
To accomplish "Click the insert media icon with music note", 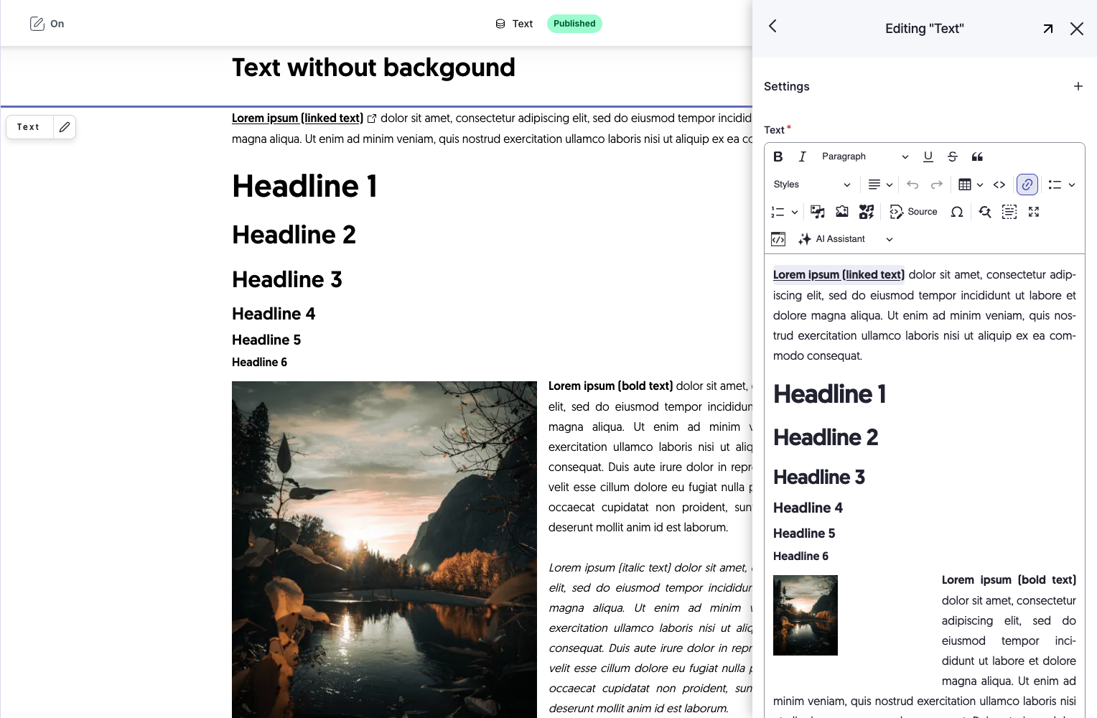I will pos(818,212).
